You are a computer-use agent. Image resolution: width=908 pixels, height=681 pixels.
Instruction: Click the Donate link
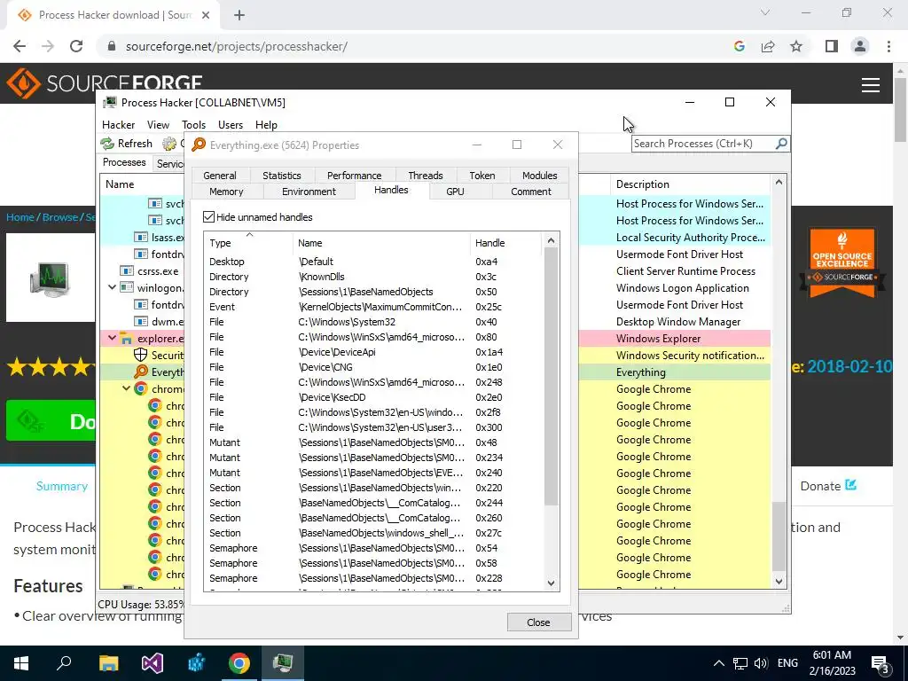point(828,486)
